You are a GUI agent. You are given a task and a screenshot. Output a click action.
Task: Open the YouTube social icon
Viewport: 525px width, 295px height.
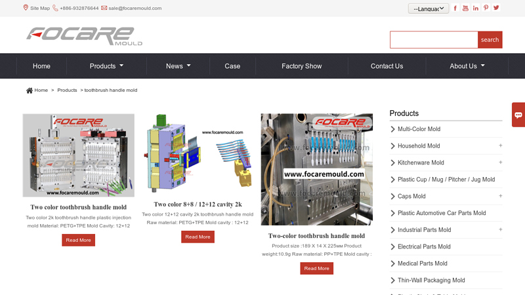(465, 8)
